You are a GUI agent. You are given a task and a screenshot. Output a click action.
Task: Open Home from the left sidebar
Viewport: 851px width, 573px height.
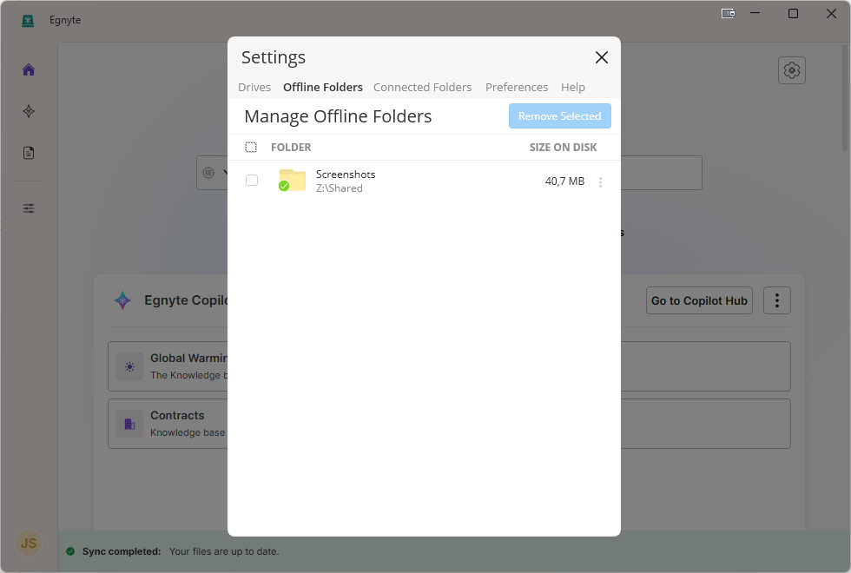(28, 69)
